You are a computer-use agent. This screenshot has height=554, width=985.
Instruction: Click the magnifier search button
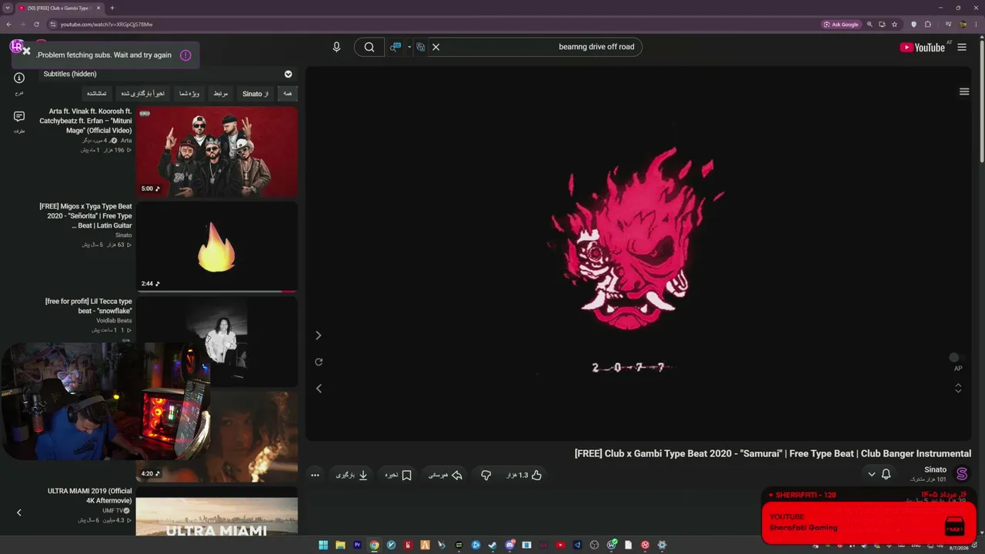(369, 47)
